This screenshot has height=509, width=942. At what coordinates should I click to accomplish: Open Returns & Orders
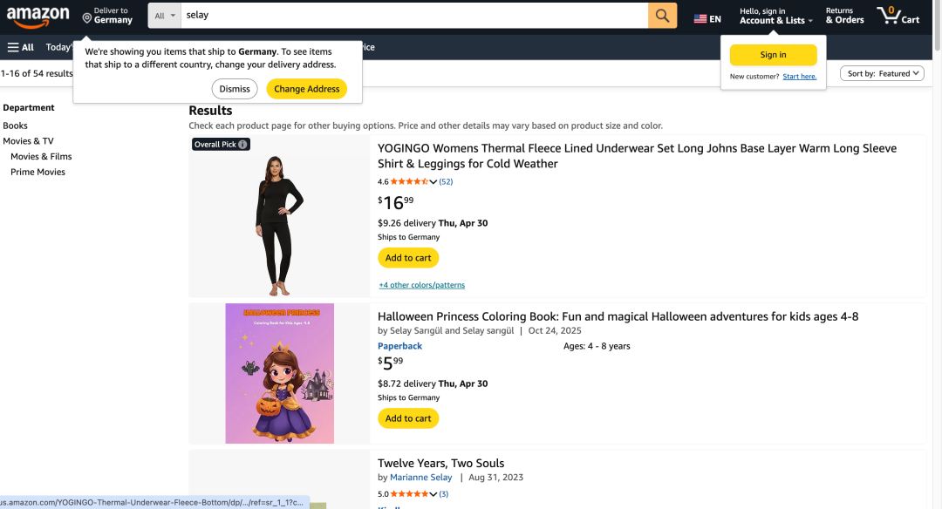pos(844,16)
